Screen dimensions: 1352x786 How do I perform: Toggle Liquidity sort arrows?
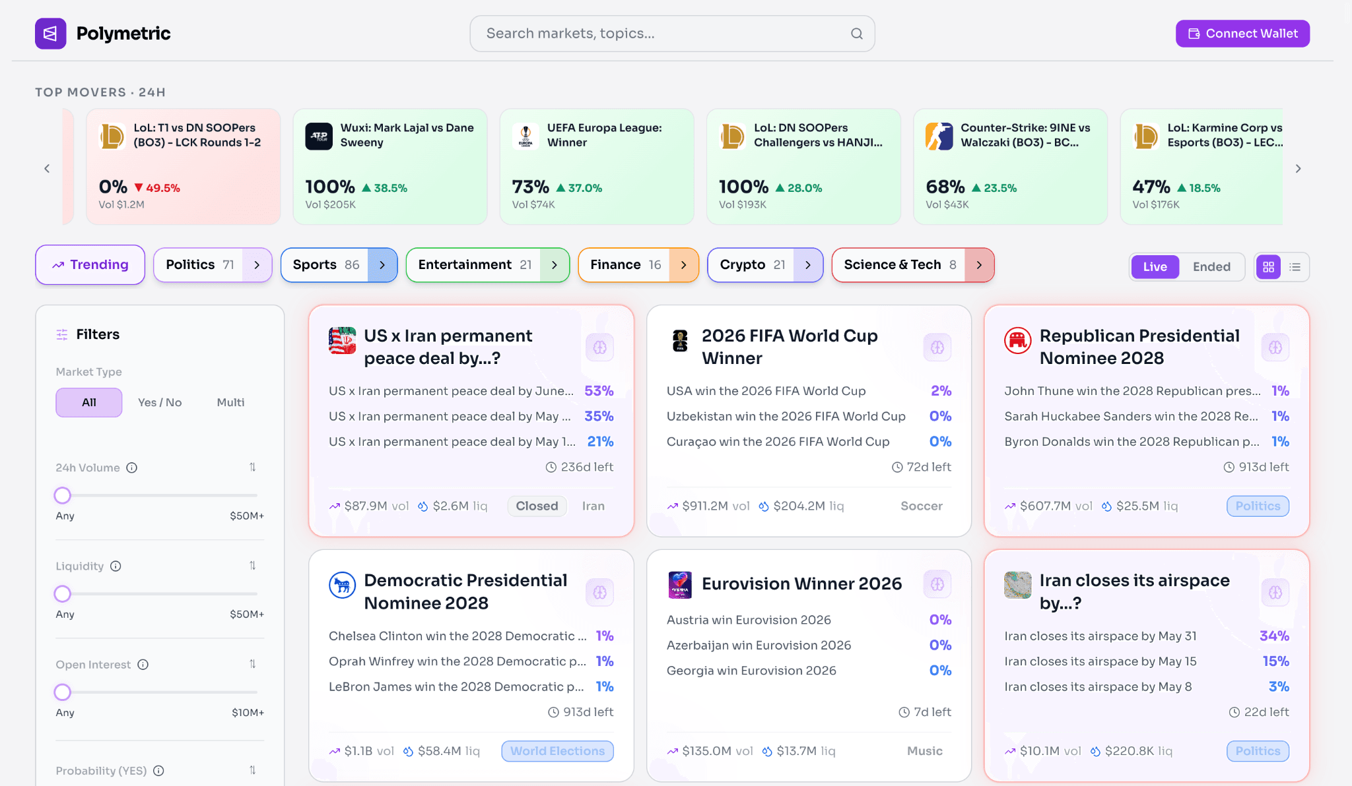(252, 566)
